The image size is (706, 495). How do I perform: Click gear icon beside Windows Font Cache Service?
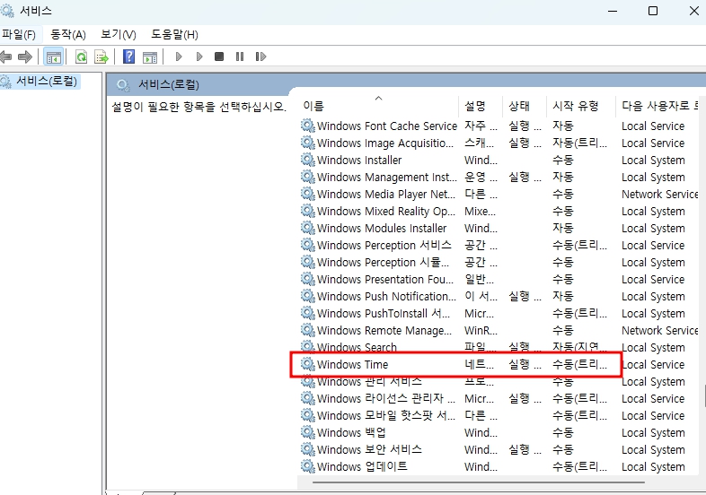click(x=308, y=126)
